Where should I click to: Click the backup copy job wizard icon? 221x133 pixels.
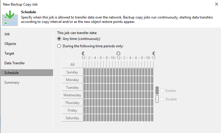click(x=10, y=18)
